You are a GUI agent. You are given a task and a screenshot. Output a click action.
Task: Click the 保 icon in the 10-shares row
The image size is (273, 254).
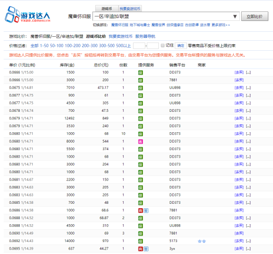coord(140,134)
